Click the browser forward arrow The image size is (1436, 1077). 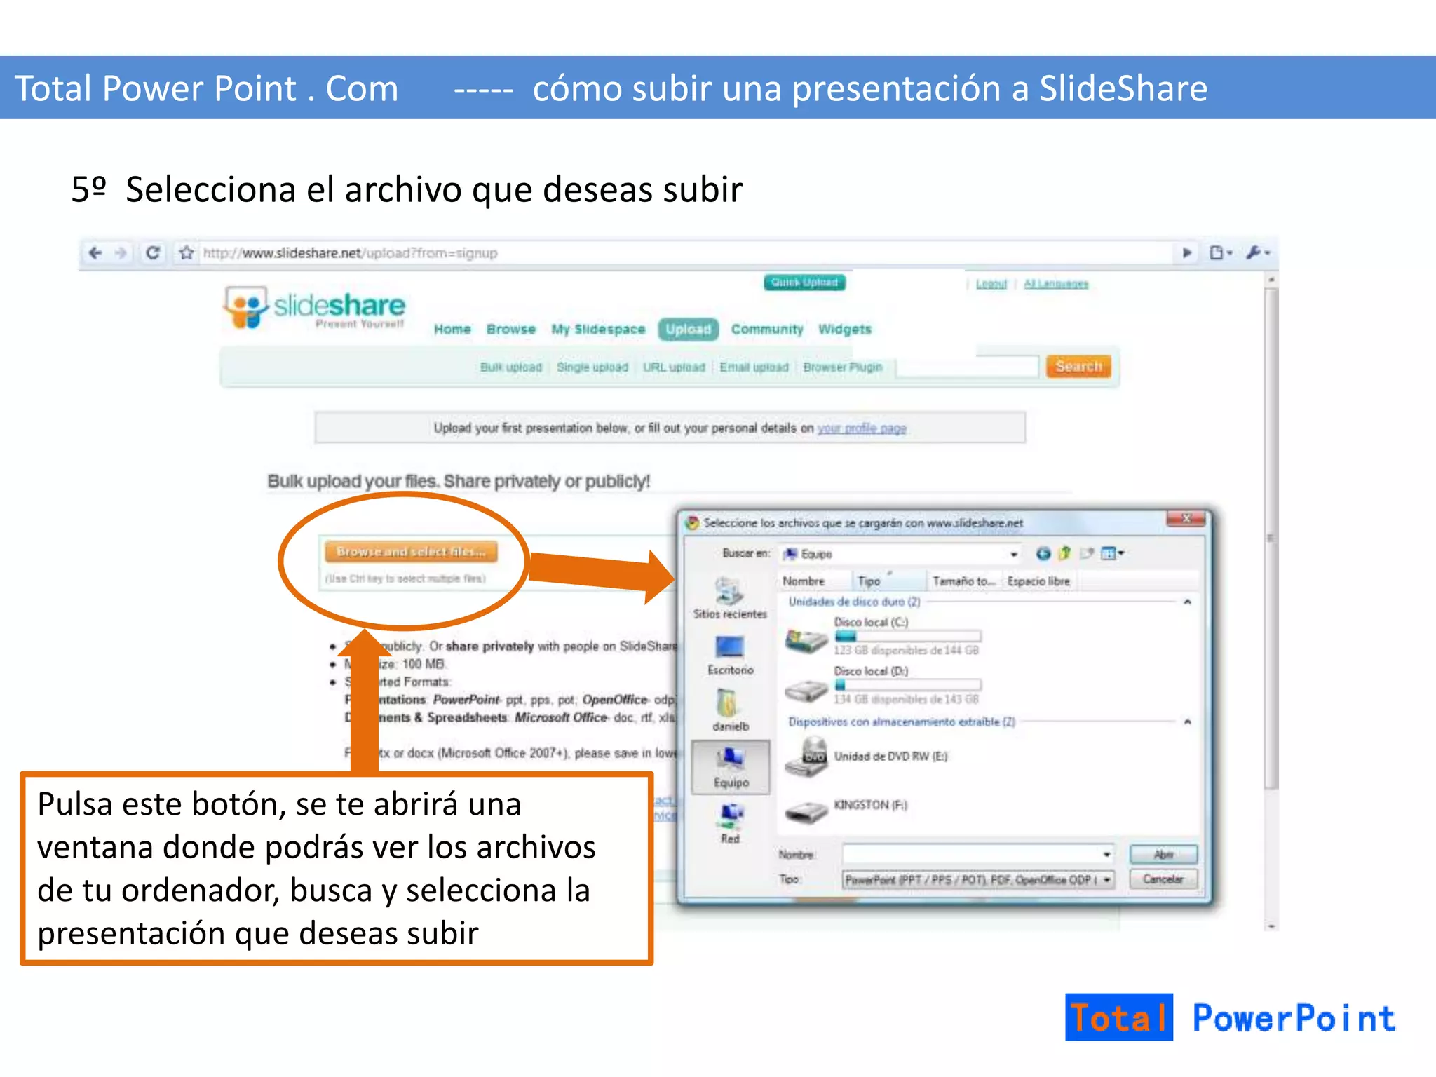(x=121, y=252)
